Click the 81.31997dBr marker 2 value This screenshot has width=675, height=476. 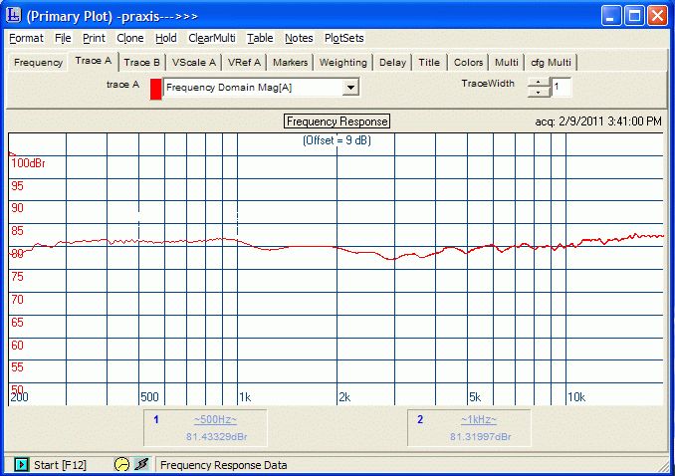pyautogui.click(x=481, y=437)
